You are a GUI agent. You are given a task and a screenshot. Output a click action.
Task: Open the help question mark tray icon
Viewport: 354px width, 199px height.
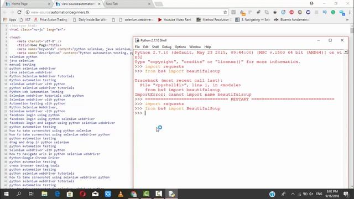[x=272, y=194]
